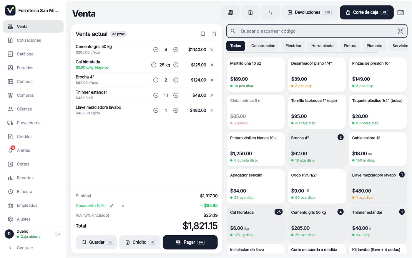Click the Buscar o escanear código field
The image size is (412, 258).
click(x=317, y=31)
